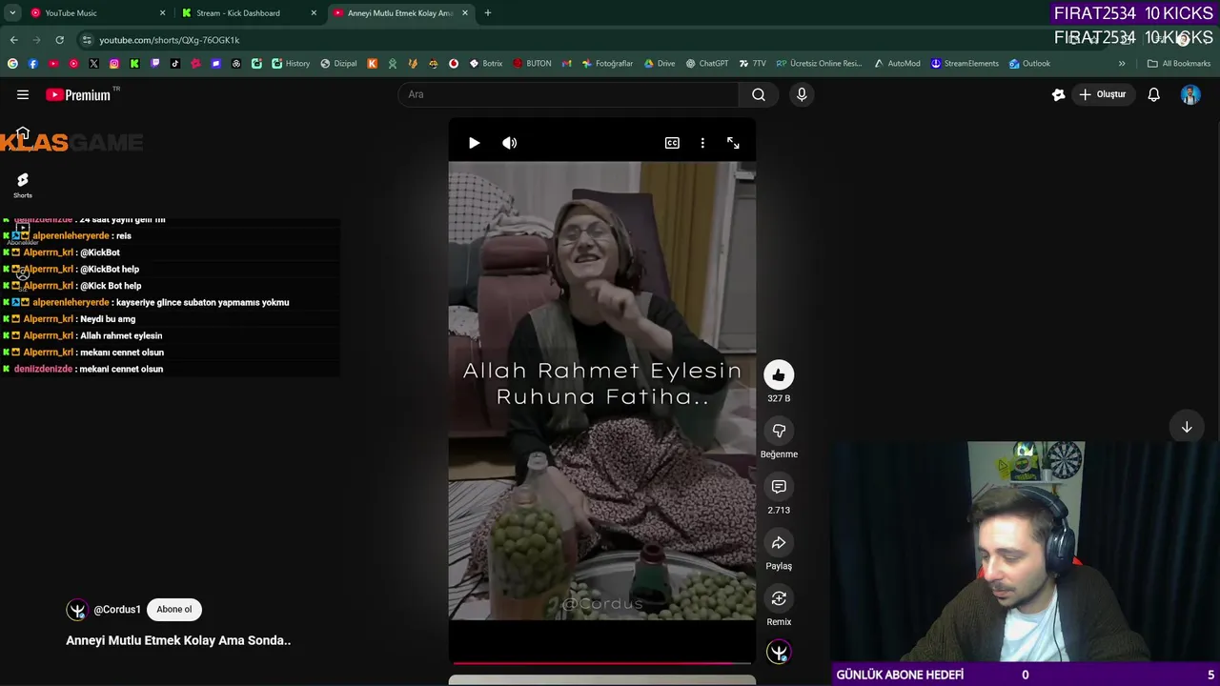Open the Kick bookmark icon
1220x686 pixels.
134,64
